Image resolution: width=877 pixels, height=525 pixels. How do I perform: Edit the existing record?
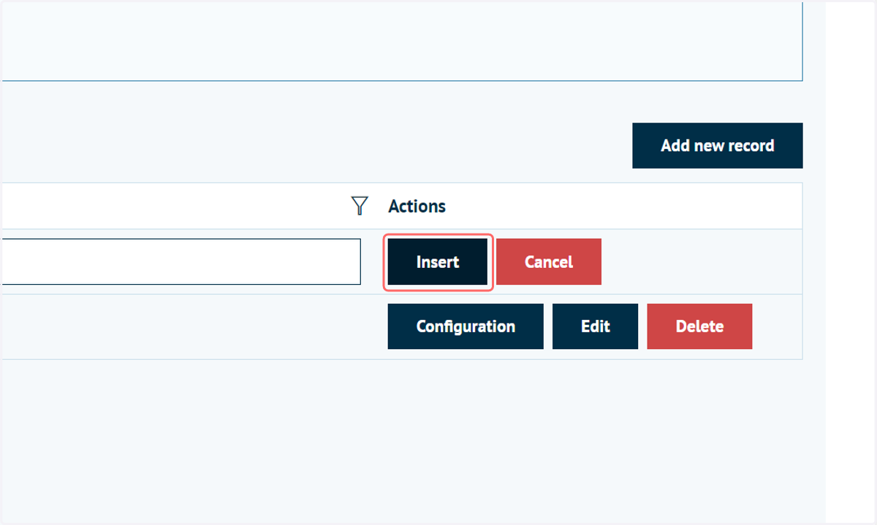[x=595, y=326]
